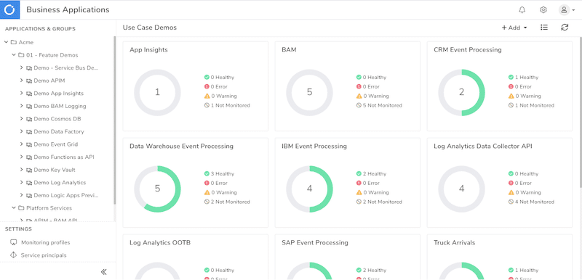Select Demo Data Factory tree item
582x280 pixels.
[x=59, y=132]
